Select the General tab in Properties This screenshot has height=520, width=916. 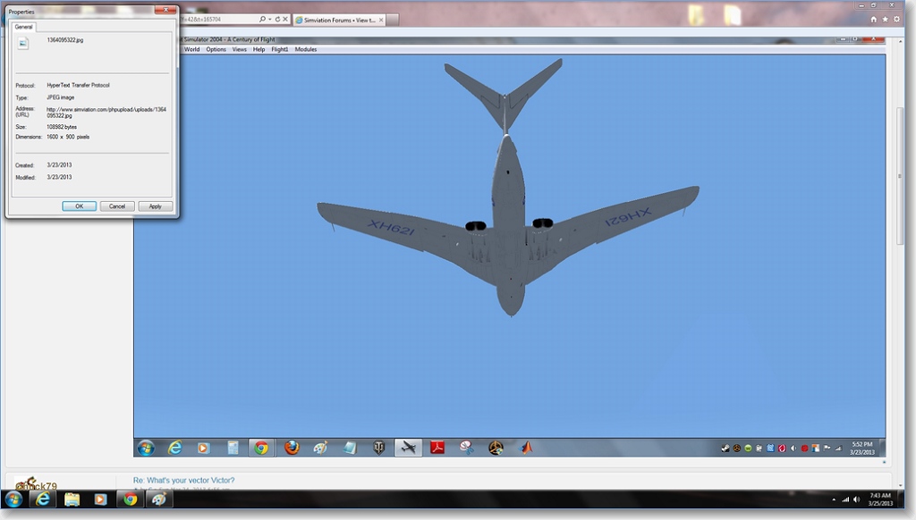24,27
